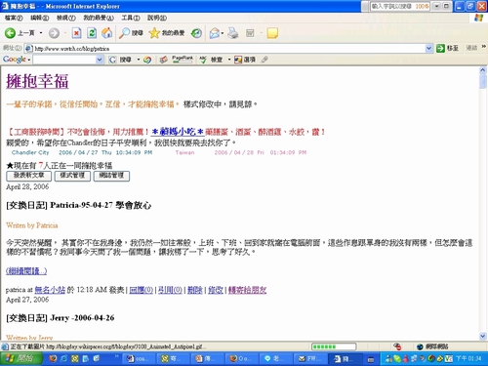Screen dimensions: 488x366
Task: Open Mail button dropdown arrow
Action: point(223,33)
